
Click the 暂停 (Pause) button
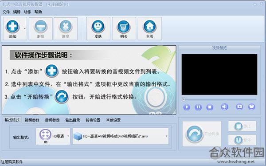click(x=242, y=140)
